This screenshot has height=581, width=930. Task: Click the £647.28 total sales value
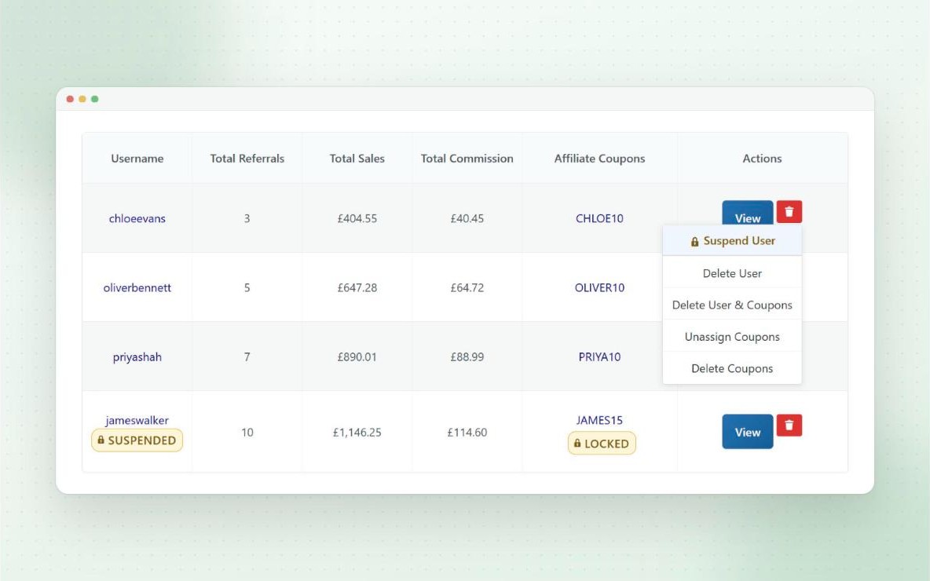tap(357, 287)
